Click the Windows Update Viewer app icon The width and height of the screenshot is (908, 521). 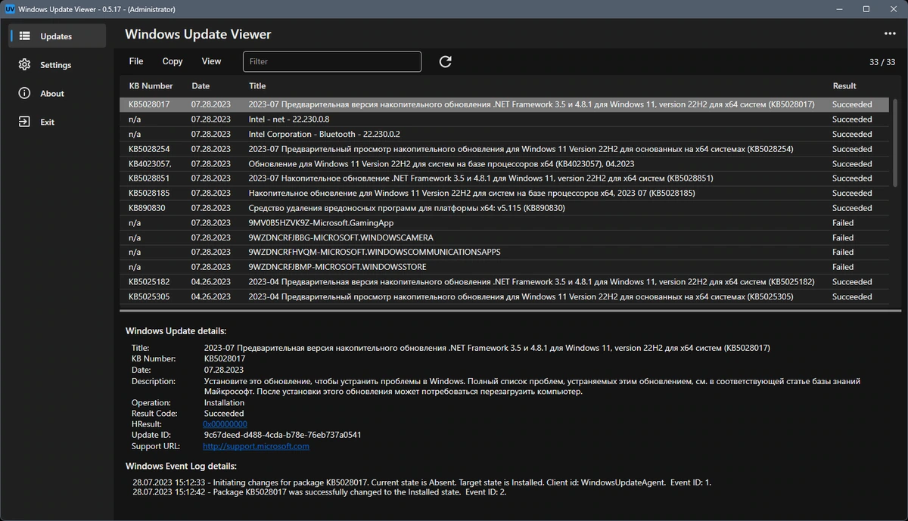point(8,9)
